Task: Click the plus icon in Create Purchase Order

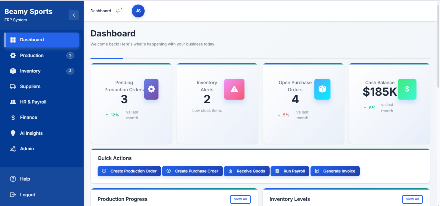Action: [168, 171]
